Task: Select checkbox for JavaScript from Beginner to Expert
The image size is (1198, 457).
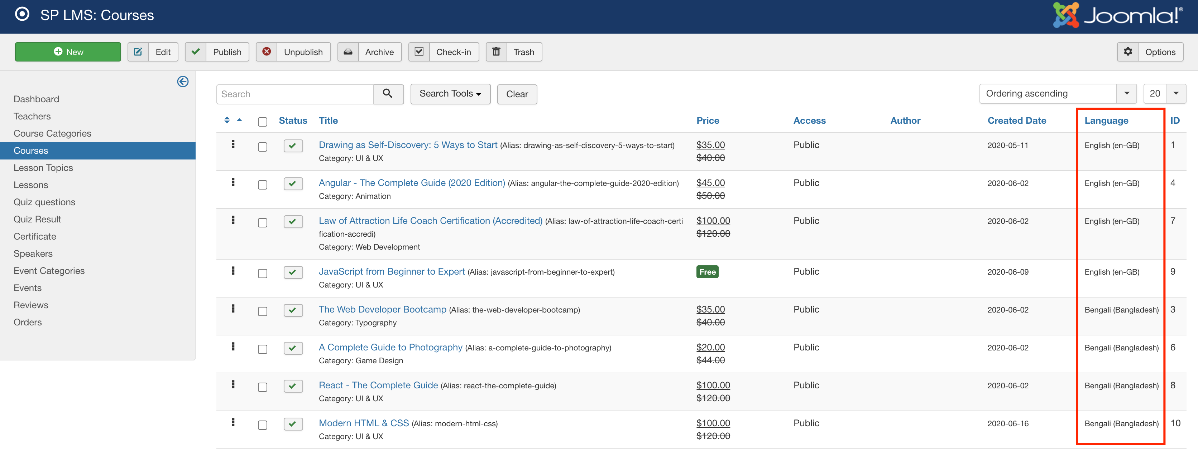Action: 262,273
